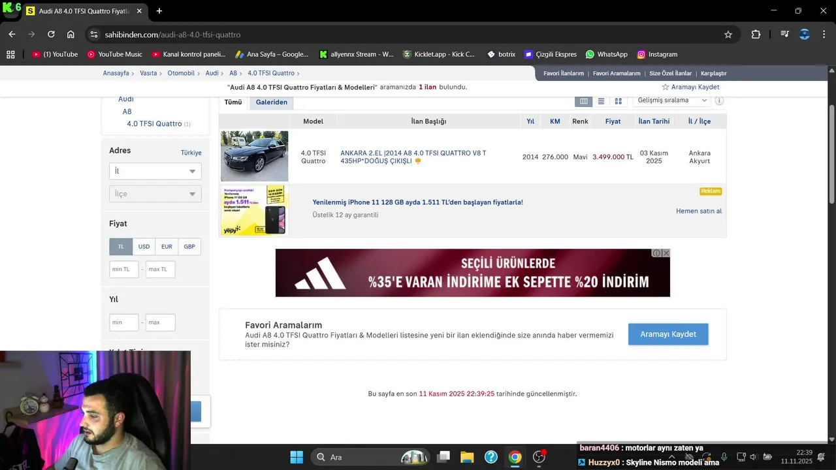
Task: Open the media control icon in Chrome toolbar
Action: click(785, 35)
